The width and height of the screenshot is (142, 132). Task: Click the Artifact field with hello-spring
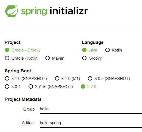point(91,123)
